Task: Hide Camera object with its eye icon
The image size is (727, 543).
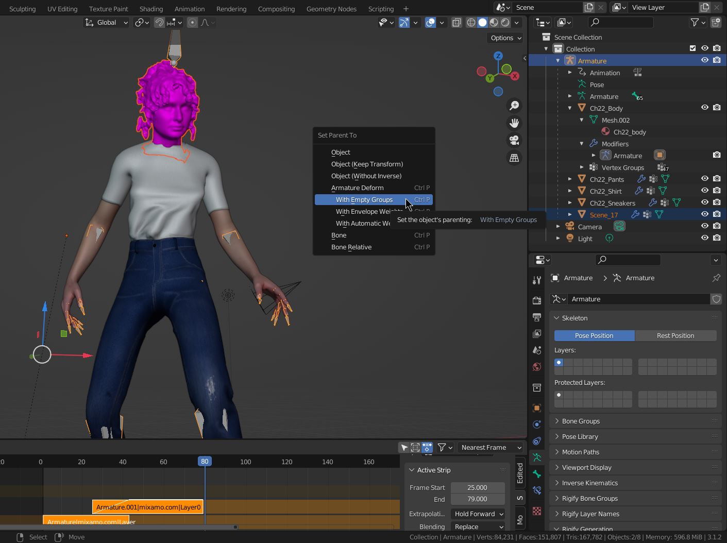Action: tap(705, 226)
